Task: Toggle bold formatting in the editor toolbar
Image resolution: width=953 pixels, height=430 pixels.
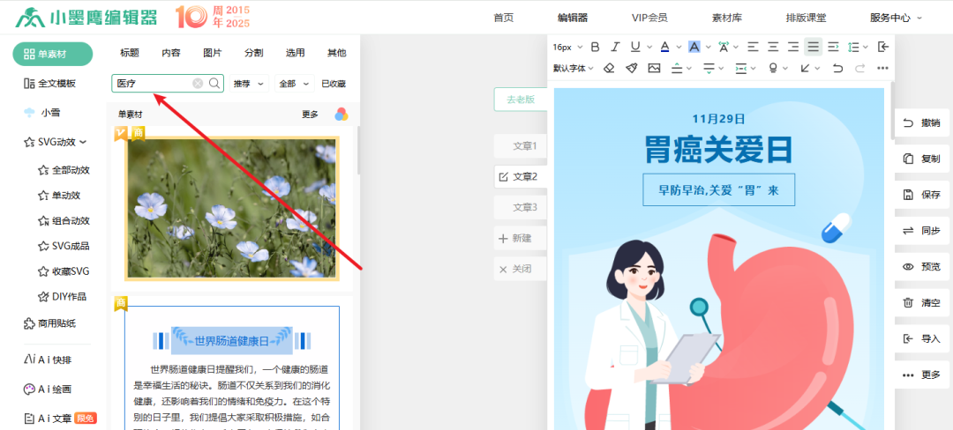Action: (x=595, y=47)
